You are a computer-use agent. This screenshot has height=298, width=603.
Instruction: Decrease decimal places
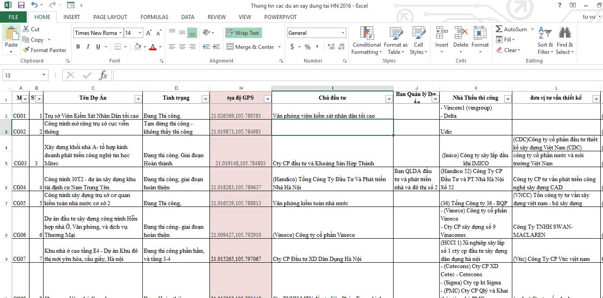341,47
